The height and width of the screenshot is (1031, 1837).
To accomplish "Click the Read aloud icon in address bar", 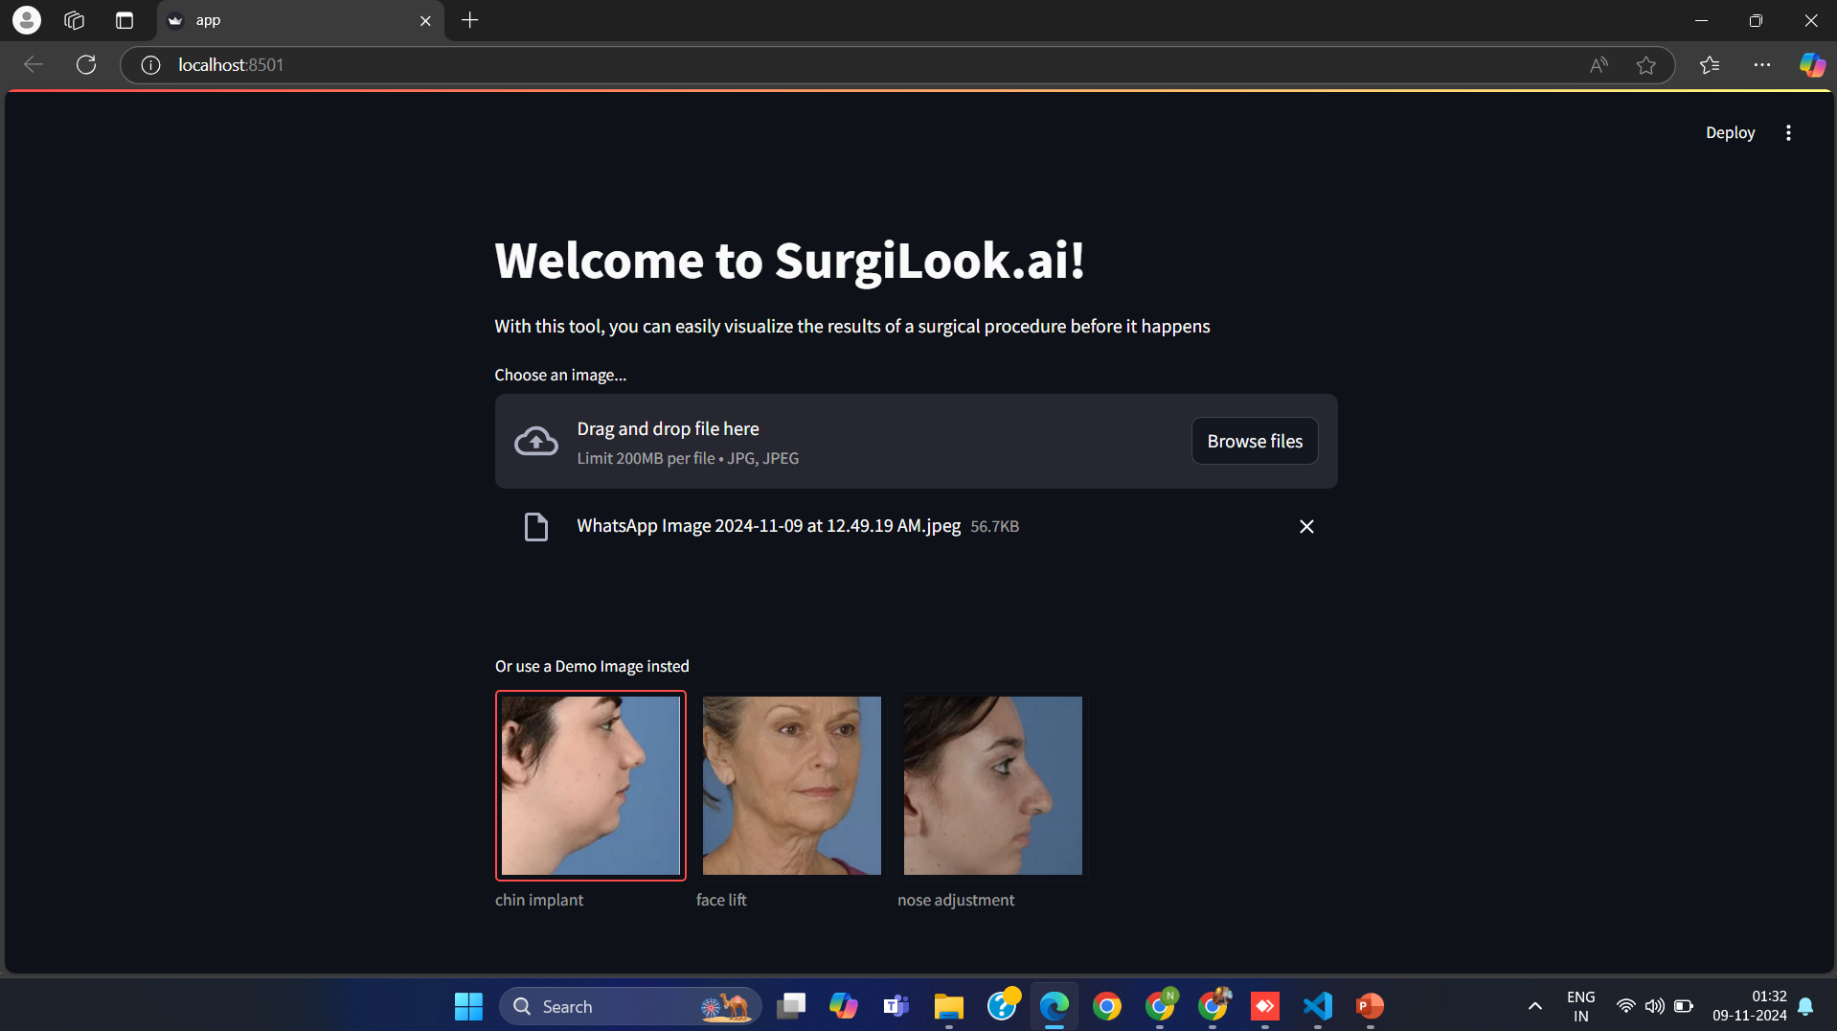I will point(1598,64).
